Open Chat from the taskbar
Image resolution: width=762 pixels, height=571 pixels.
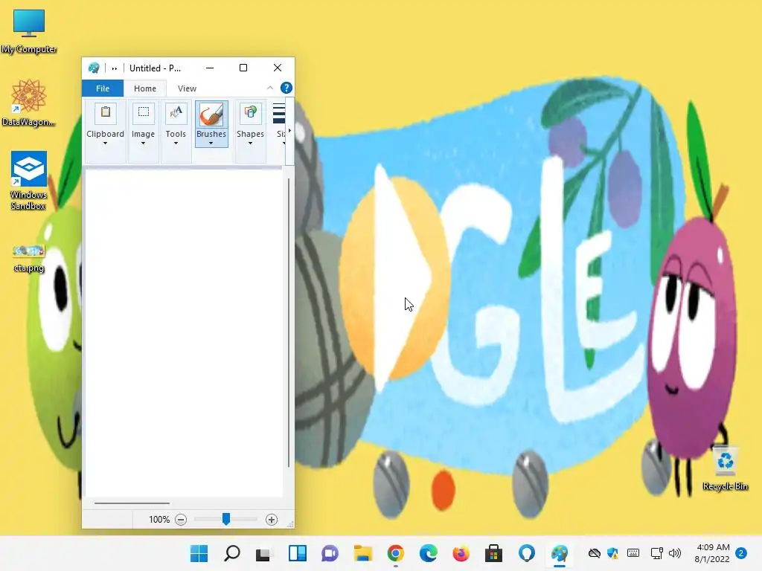[x=330, y=553]
